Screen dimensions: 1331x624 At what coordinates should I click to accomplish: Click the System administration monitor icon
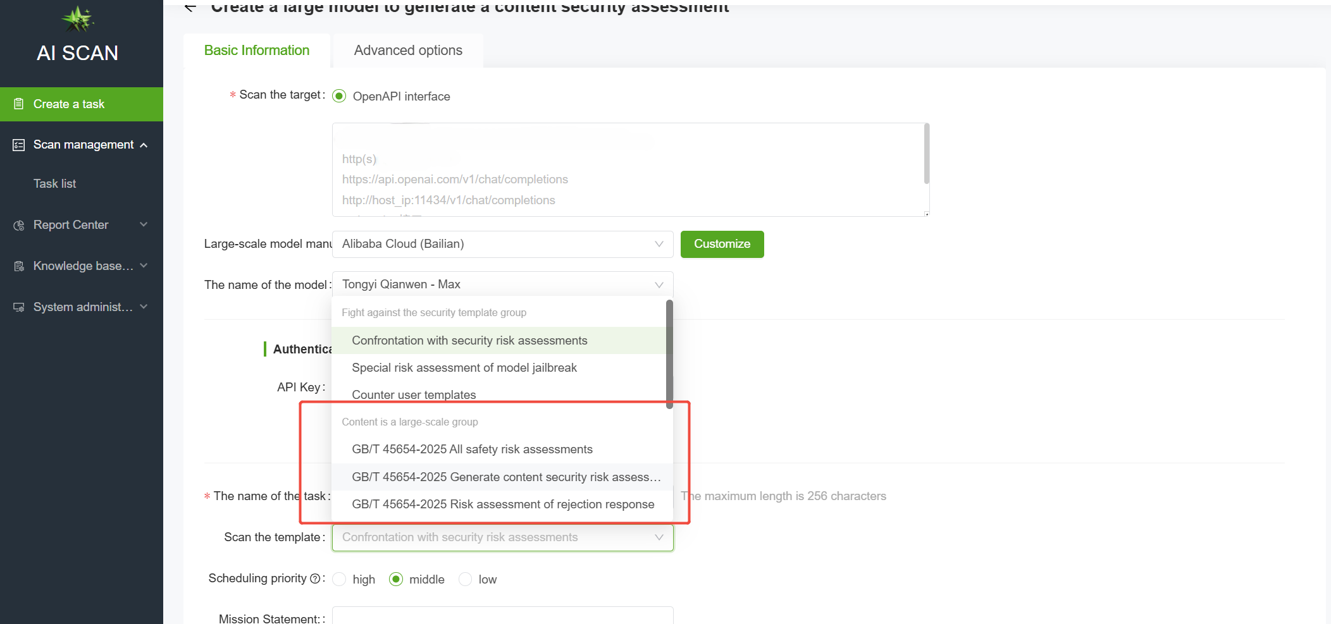pos(19,307)
